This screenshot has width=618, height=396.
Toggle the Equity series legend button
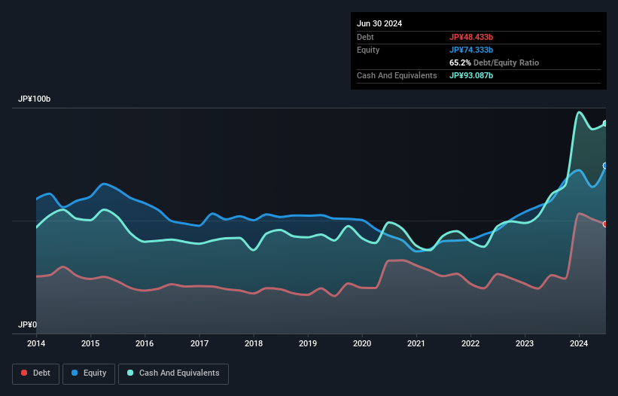(x=89, y=373)
